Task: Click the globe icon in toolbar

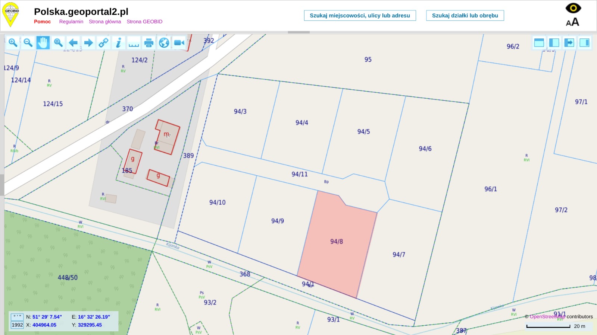Action: point(164,43)
